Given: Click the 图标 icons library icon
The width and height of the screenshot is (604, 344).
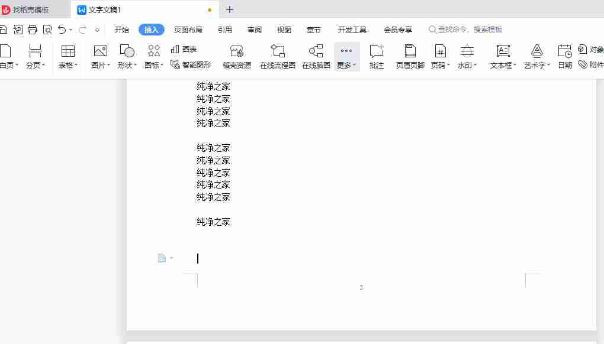Looking at the screenshot, I should pos(154,51).
